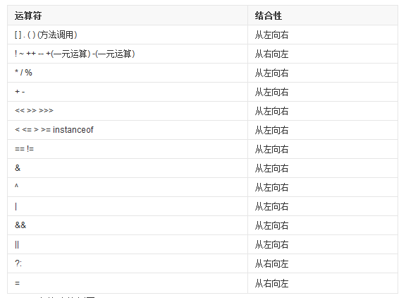
Task: Click 从左向右 in the && row
Action: coord(271,226)
